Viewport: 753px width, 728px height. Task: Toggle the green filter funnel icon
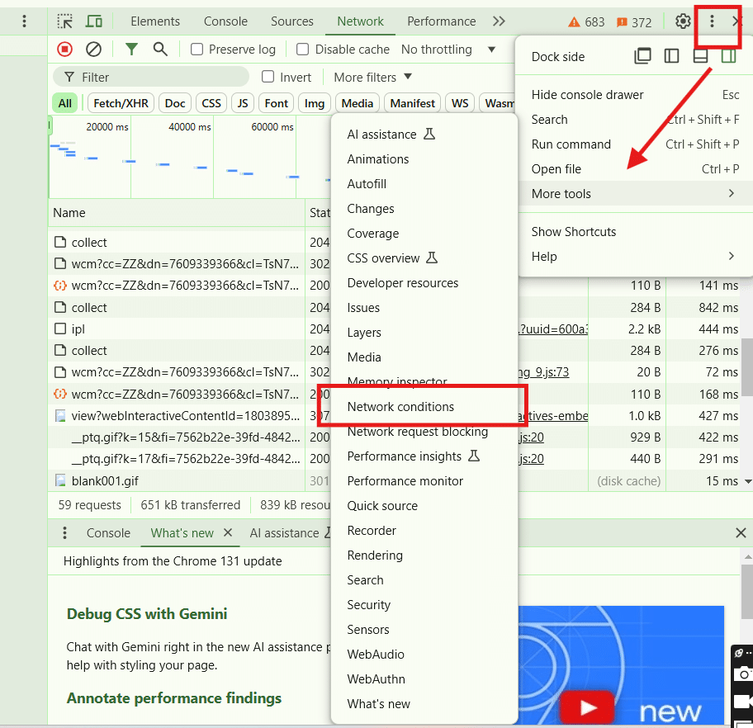[131, 50]
